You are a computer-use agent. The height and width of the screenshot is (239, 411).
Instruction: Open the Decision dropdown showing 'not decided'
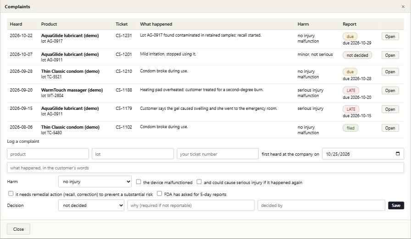coord(91,206)
